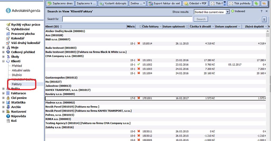Expand the Nastavení tree node
The width and height of the screenshot is (271, 141).
pos(3,111)
